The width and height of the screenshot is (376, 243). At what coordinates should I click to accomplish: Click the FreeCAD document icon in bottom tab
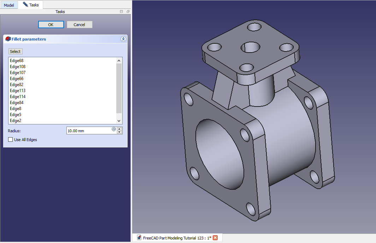(139, 238)
